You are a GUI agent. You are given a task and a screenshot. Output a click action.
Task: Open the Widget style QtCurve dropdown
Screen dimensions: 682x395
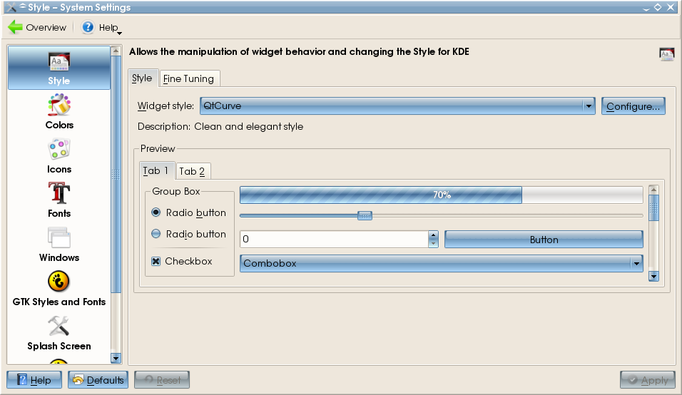pos(397,106)
